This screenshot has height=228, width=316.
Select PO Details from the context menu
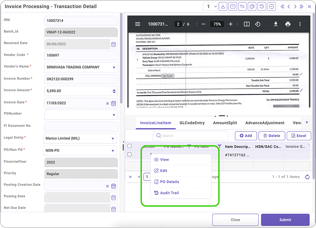169,182
